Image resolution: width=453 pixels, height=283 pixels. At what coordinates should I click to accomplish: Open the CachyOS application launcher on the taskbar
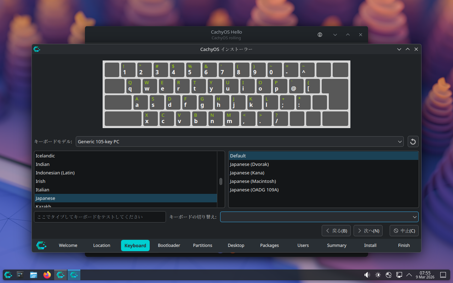point(8,275)
